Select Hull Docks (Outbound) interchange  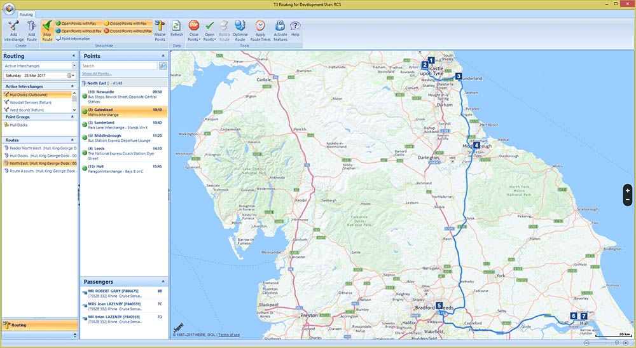pos(38,95)
